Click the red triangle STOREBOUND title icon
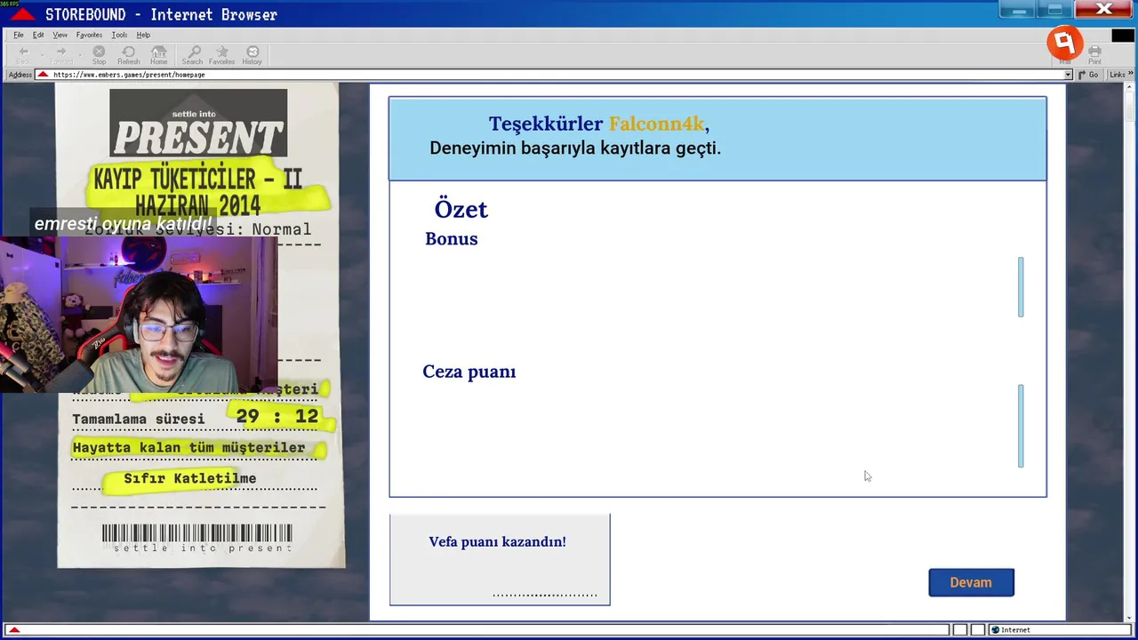1138x640 pixels. [22, 14]
